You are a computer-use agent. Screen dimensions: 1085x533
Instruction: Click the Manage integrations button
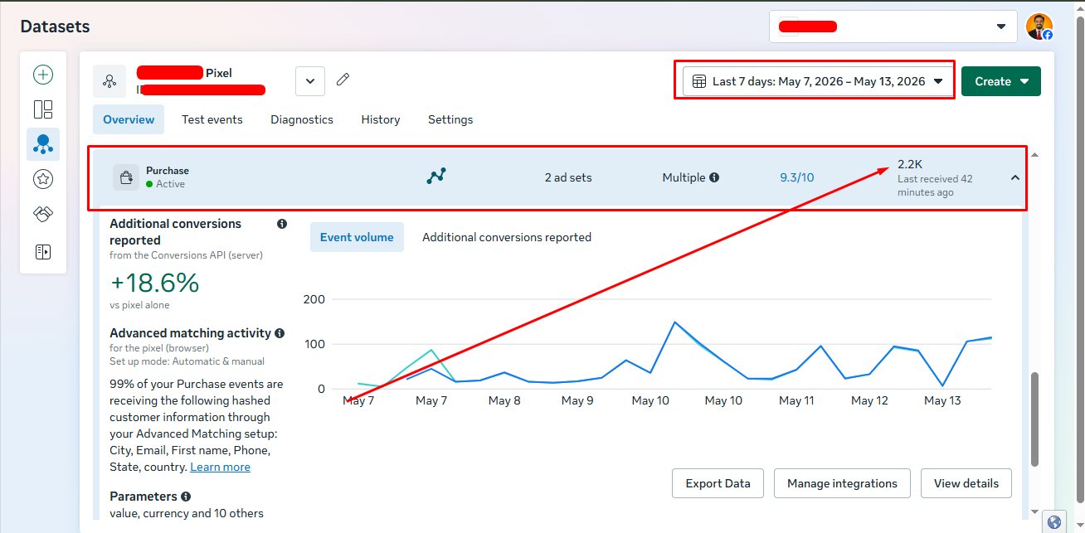842,483
